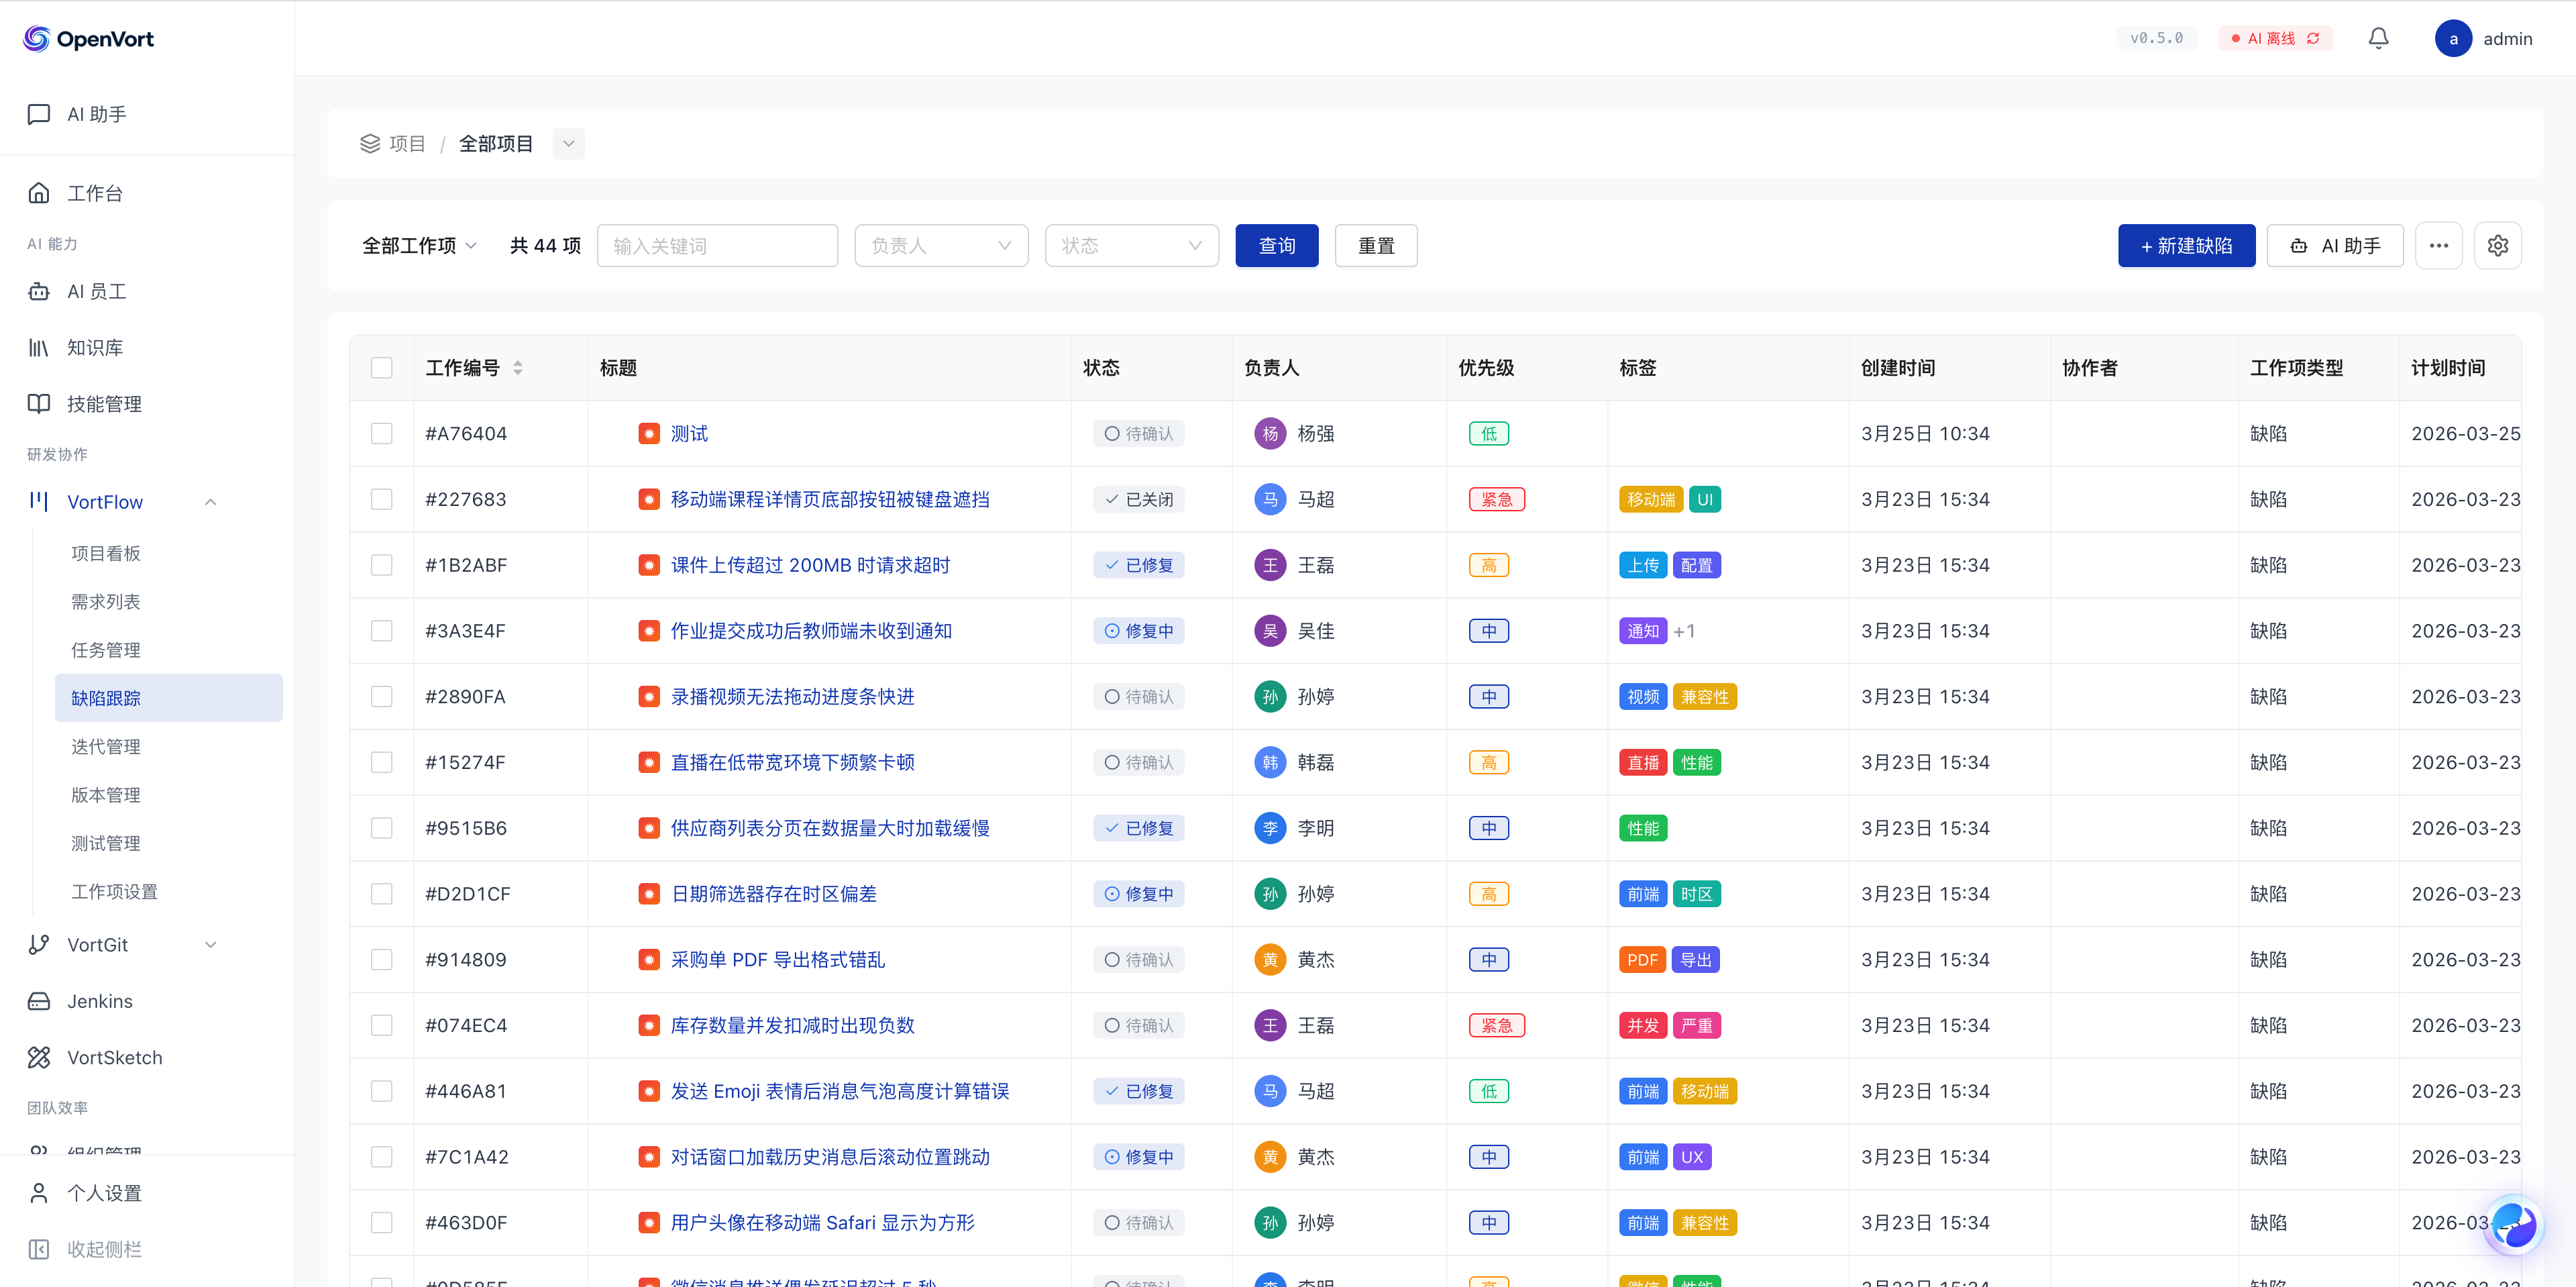Viewport: 2576px width, 1287px height.
Task: Click the more options ellipsis button
Action: click(2438, 245)
